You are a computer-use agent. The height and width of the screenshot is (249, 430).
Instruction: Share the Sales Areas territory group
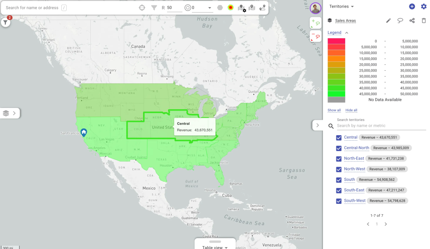point(412,21)
